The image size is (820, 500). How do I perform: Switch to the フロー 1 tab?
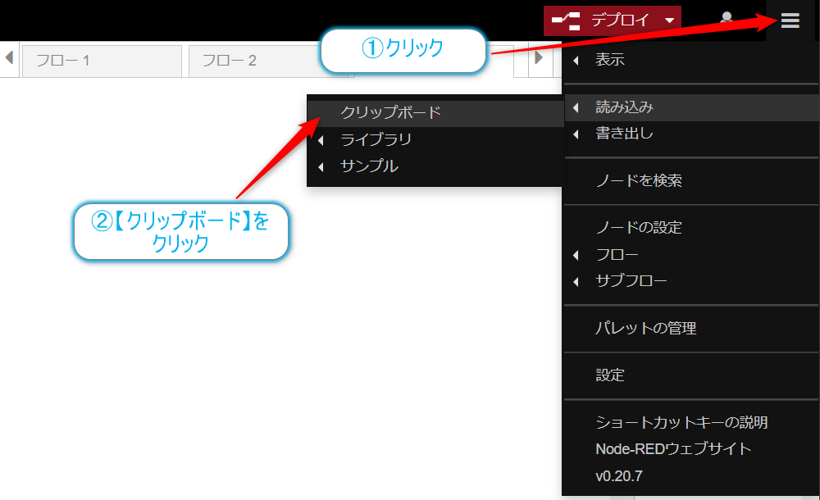(x=102, y=61)
